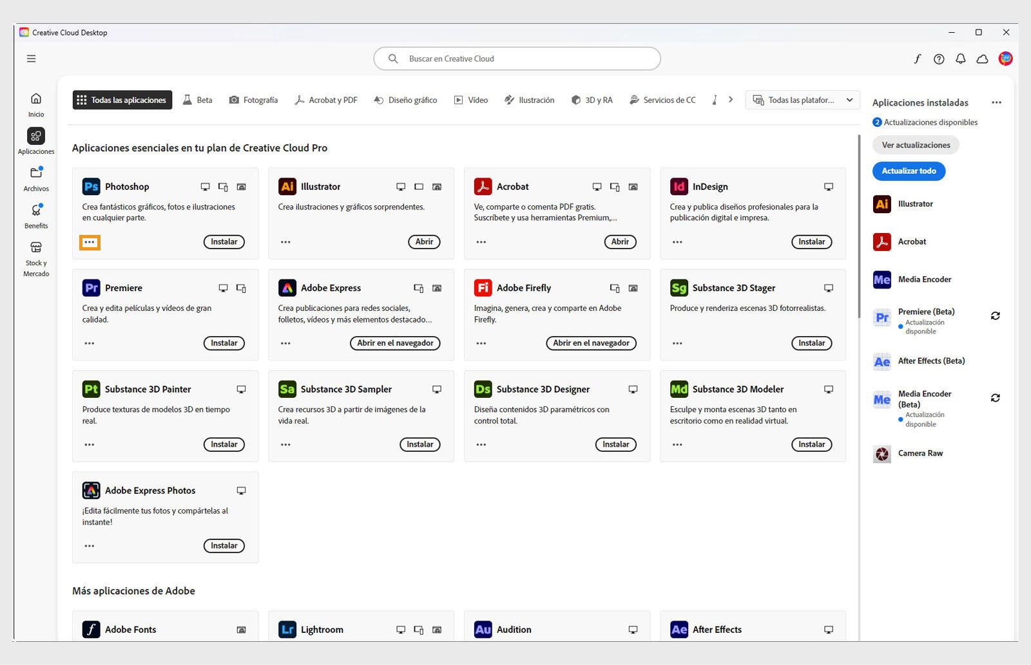1031x665 pixels.
Task: Click the Aplicaciones sidebar icon
Action: [x=36, y=136]
